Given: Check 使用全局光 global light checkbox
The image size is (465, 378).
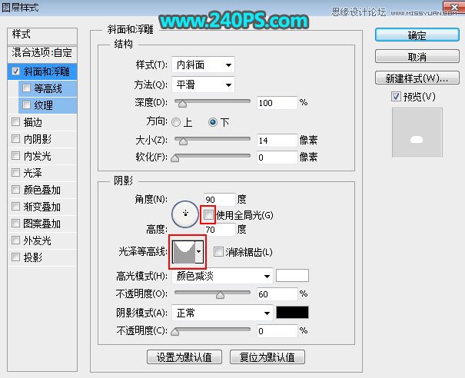Looking at the screenshot, I should (x=208, y=214).
